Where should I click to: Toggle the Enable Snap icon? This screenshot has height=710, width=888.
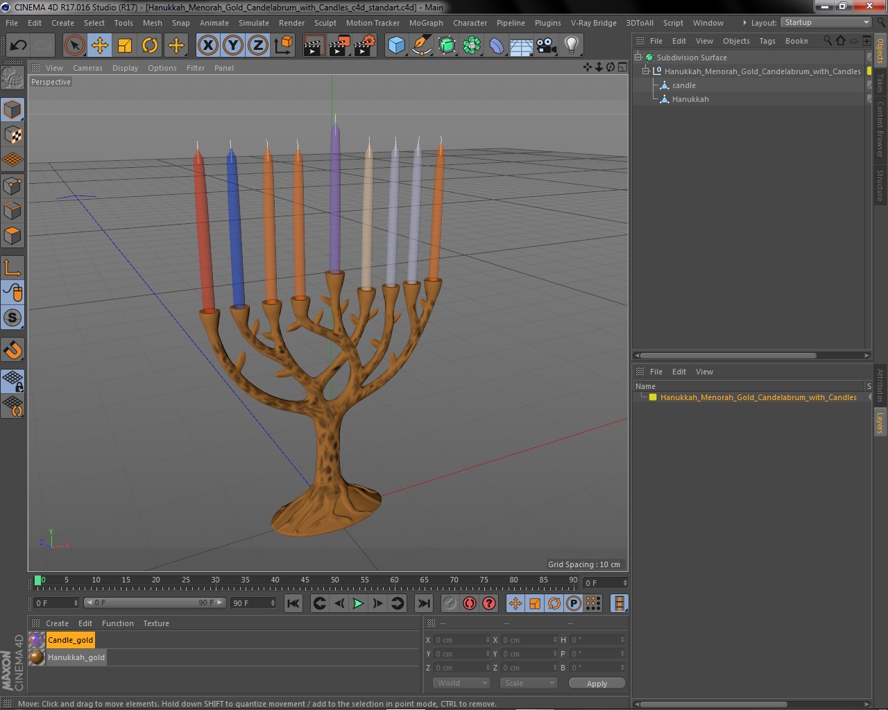tap(12, 318)
